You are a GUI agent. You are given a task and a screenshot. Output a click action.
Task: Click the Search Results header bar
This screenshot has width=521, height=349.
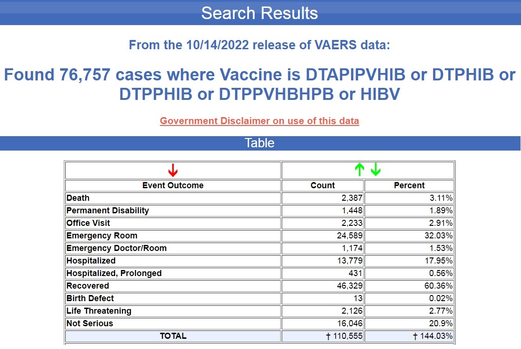[260, 13]
